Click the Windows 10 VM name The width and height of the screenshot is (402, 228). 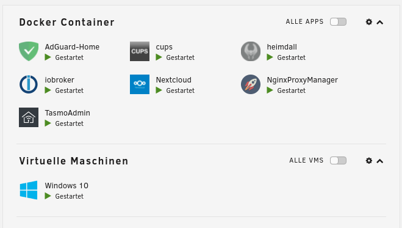click(x=66, y=185)
